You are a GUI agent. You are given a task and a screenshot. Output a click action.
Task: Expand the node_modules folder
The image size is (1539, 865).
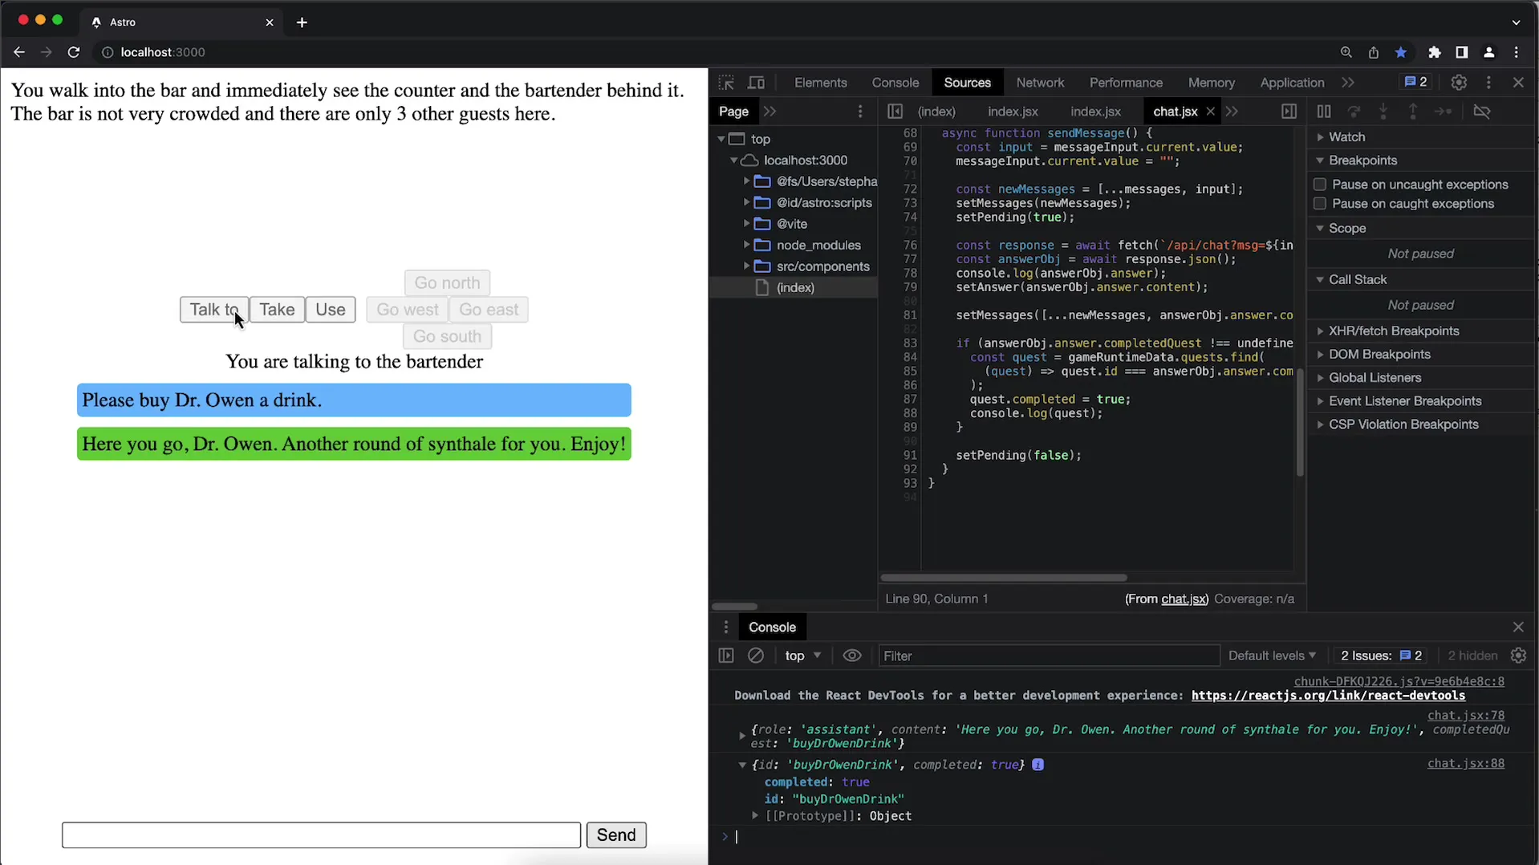[746, 246]
